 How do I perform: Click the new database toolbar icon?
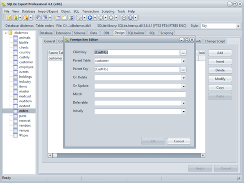pos(9,18)
